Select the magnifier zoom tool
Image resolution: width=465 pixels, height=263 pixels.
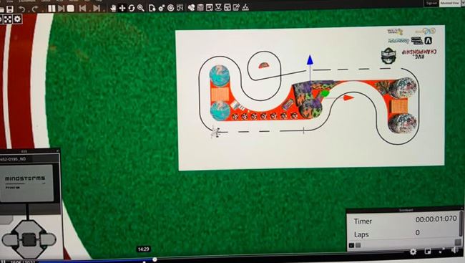point(140,8)
